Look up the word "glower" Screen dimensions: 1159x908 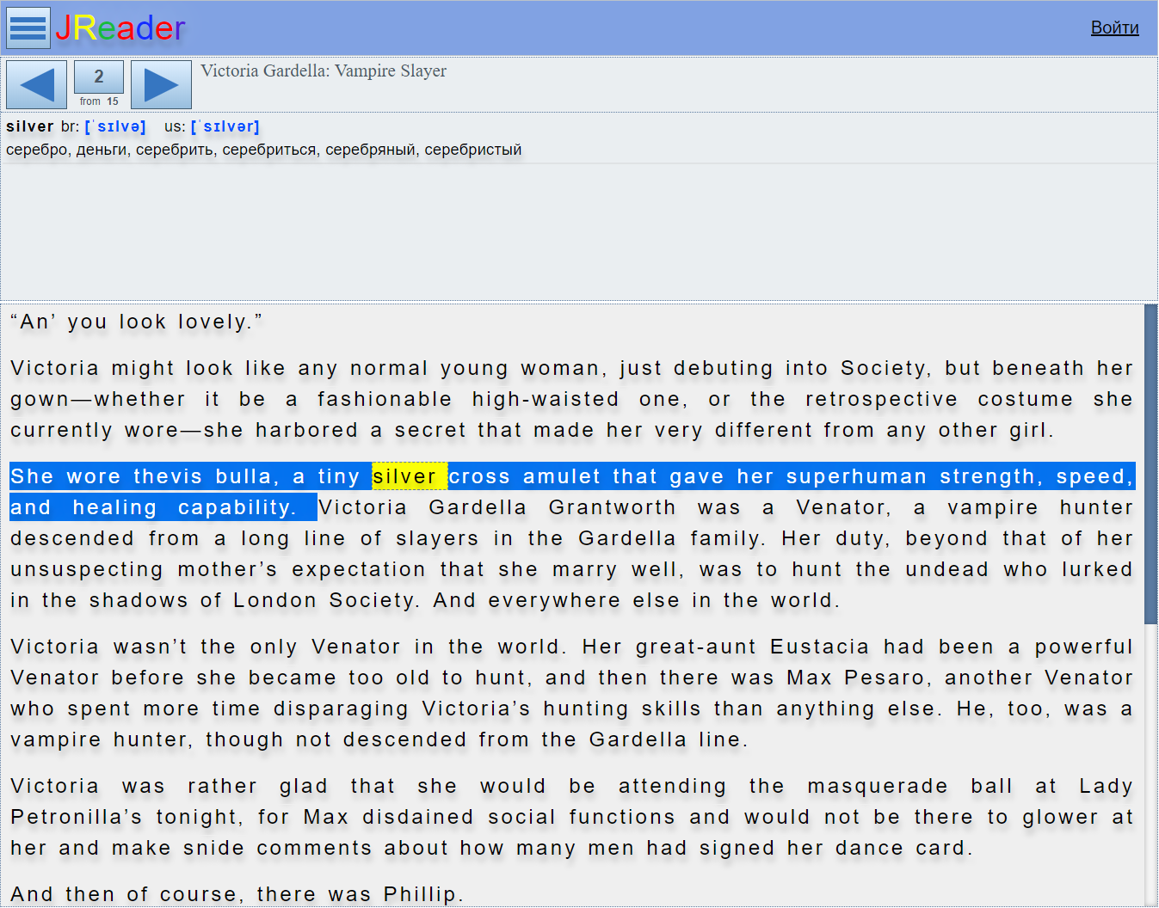[x=1060, y=817]
